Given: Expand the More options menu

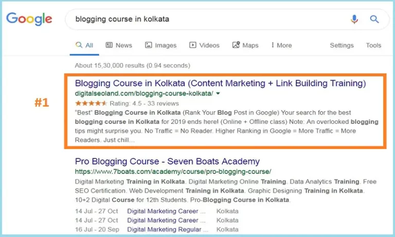Looking at the screenshot, I should (281, 45).
